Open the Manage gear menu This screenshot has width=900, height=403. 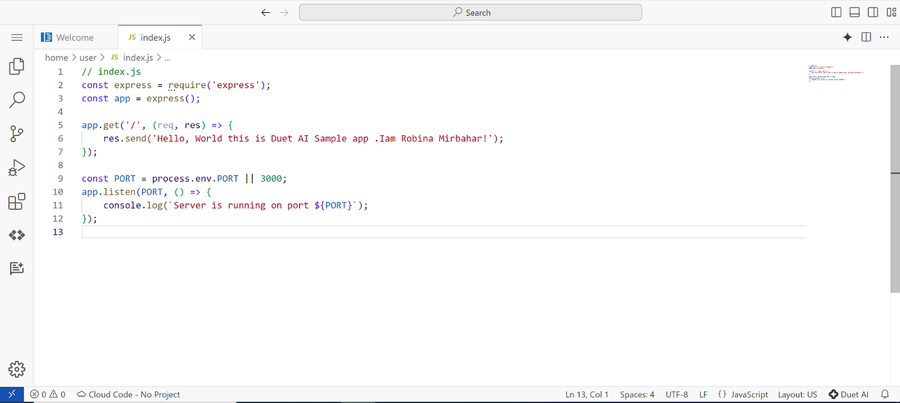(x=17, y=369)
